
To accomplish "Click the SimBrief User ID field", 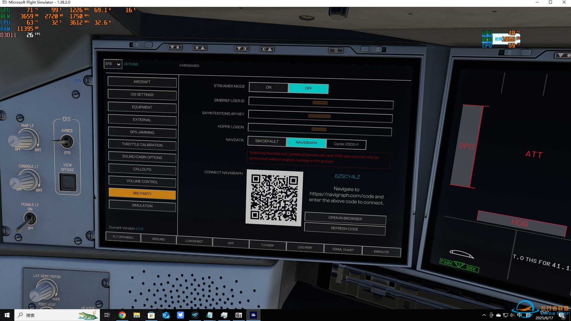I will pos(321,103).
